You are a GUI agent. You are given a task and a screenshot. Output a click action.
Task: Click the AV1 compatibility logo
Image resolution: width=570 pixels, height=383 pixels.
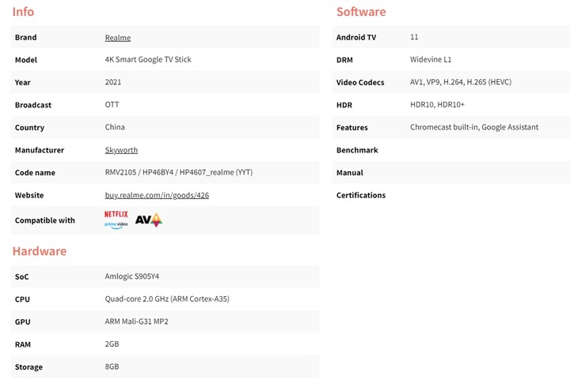(x=149, y=220)
